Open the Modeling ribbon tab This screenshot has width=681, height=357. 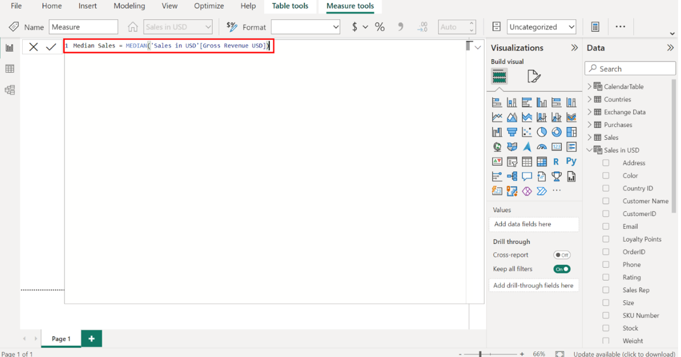coord(129,6)
